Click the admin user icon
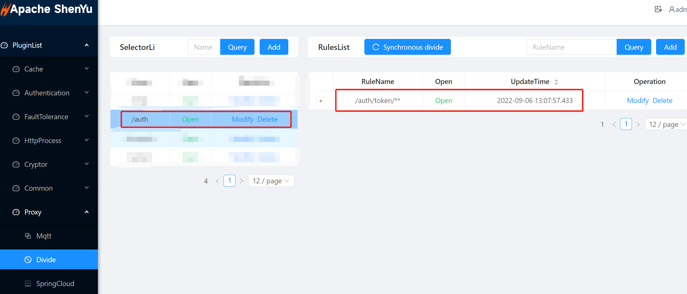Viewport: 687px width, 294px height. tap(671, 9)
